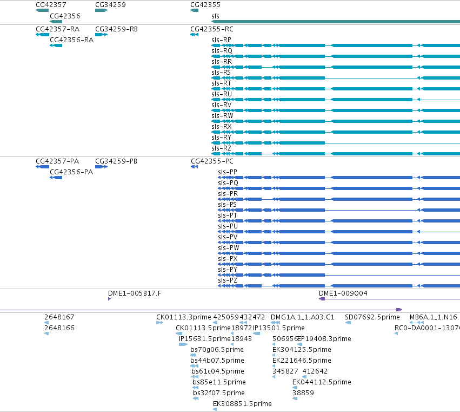Click the sls-RV transcript label

pyautogui.click(x=222, y=105)
